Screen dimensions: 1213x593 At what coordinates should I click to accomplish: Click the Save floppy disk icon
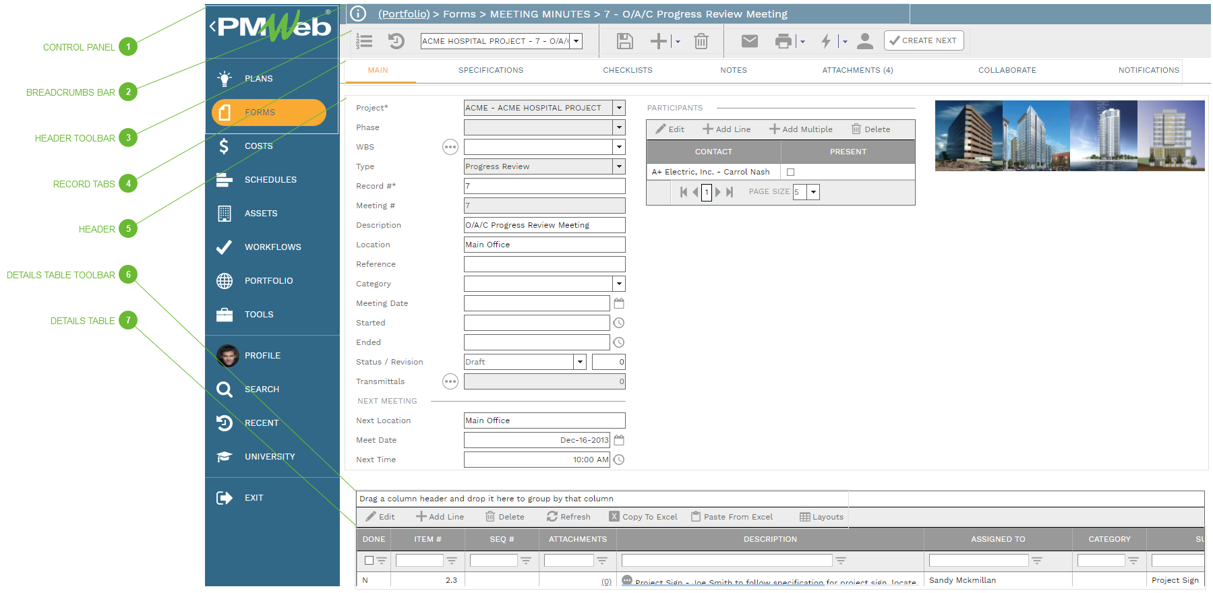tap(624, 41)
